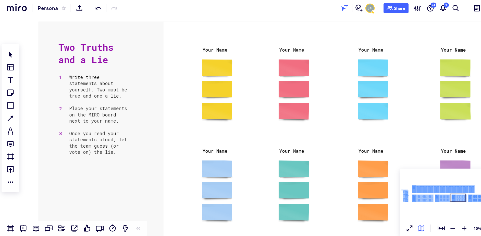Click 'Your Name' above yellow stickies
This screenshot has width=481, height=236.
coord(215,50)
